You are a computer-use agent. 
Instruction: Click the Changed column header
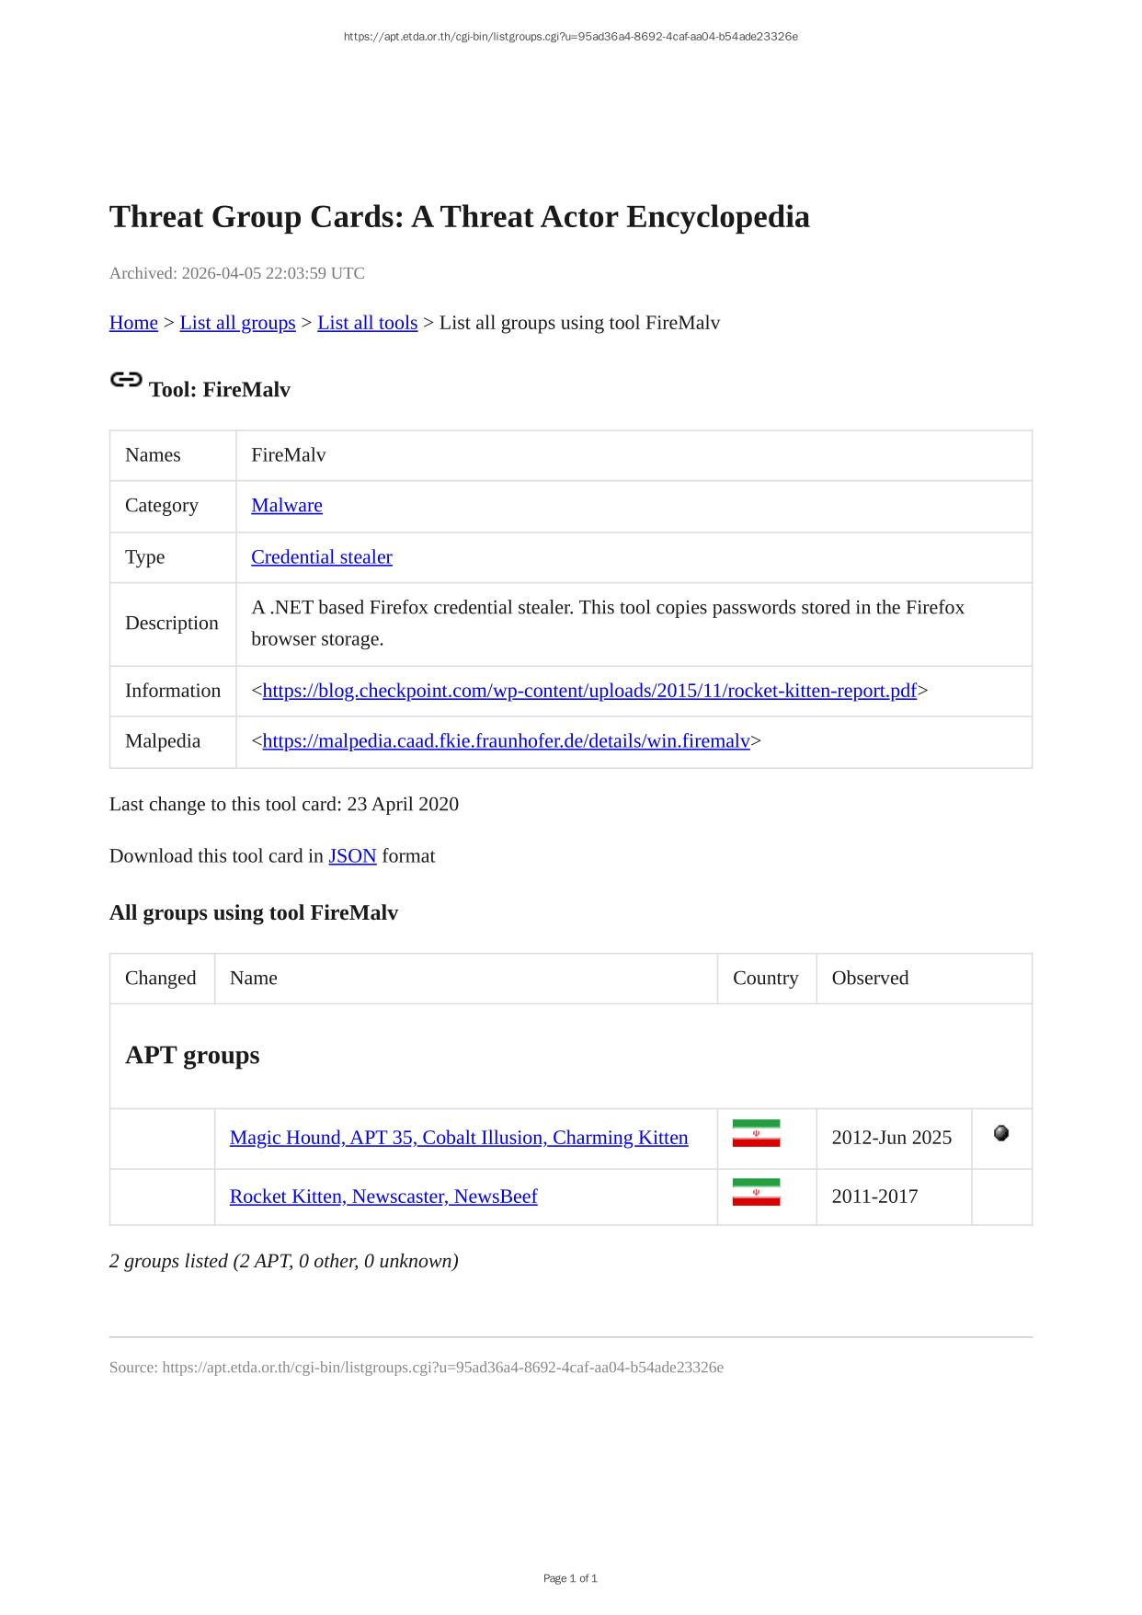pos(161,978)
